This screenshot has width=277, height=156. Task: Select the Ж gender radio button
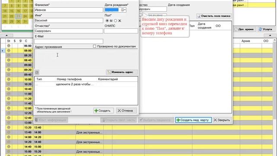pyautogui.click(x=116, y=21)
